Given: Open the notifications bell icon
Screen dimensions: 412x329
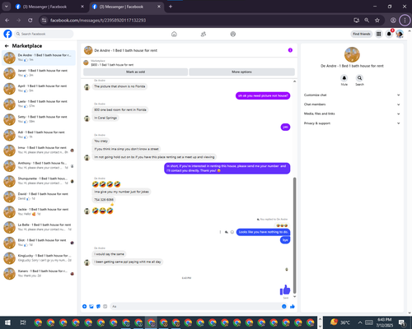Looking at the screenshot, I should click(x=389, y=34).
